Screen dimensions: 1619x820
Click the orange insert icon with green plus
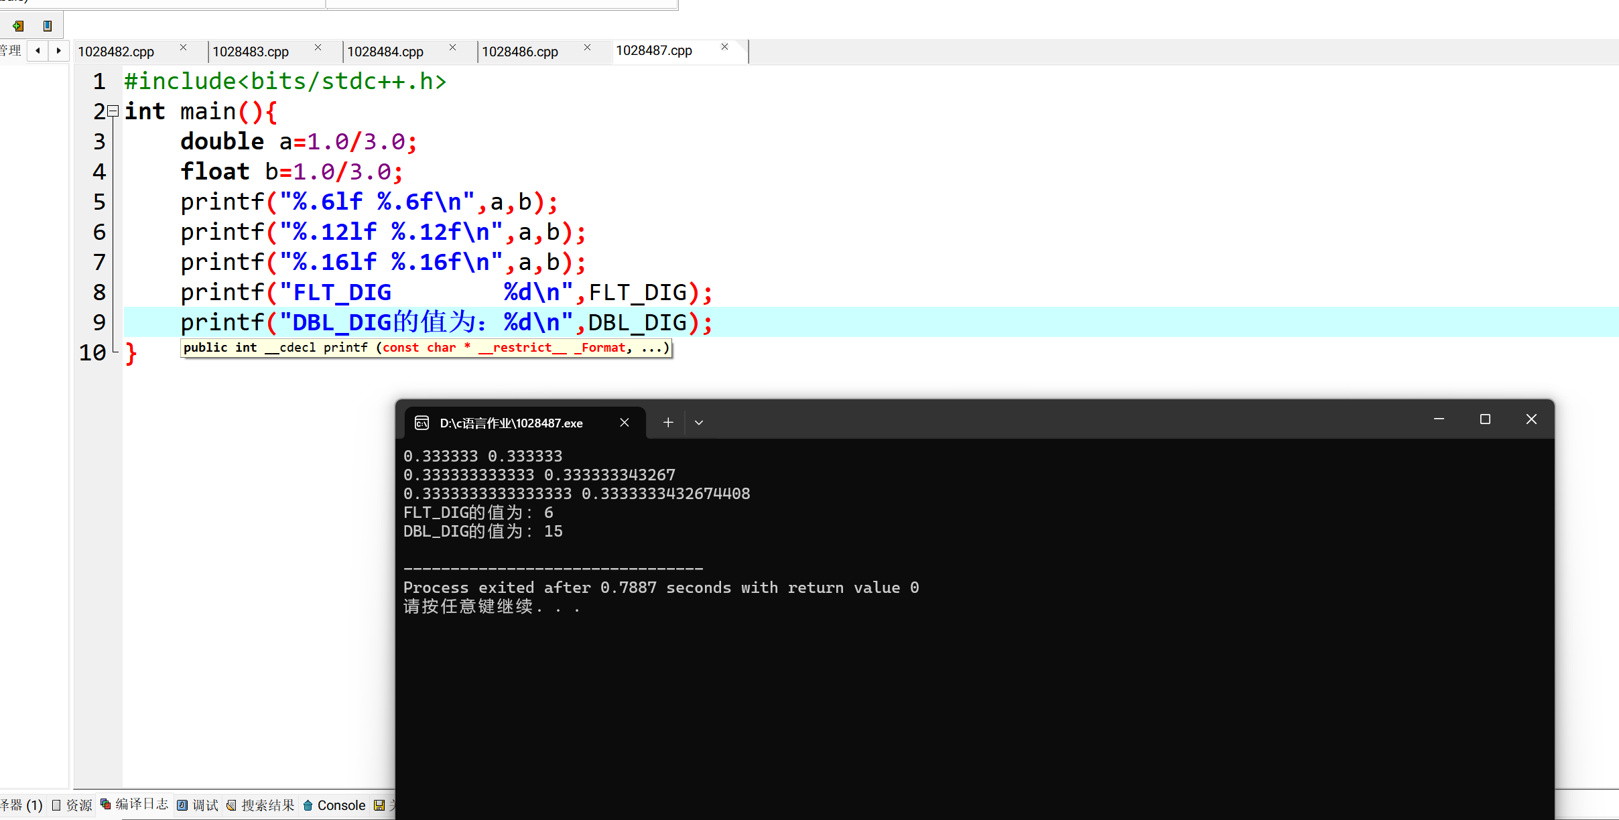click(x=18, y=26)
